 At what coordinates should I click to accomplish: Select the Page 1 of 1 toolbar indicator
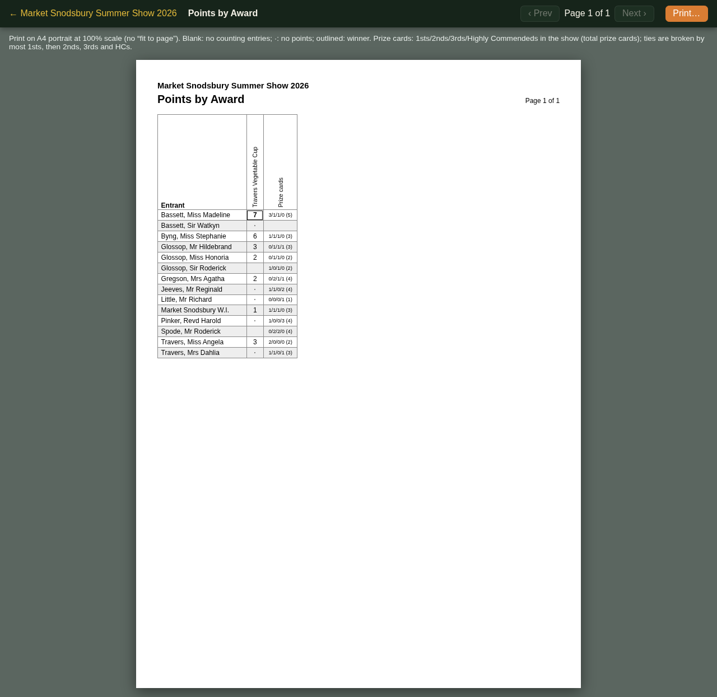587,13
